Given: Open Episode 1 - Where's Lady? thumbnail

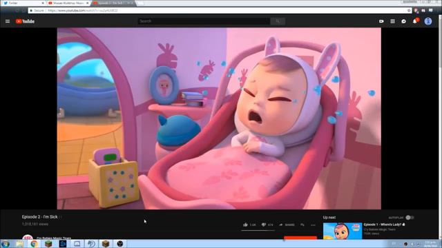Looking at the screenshot, I should pyautogui.click(x=343, y=231).
